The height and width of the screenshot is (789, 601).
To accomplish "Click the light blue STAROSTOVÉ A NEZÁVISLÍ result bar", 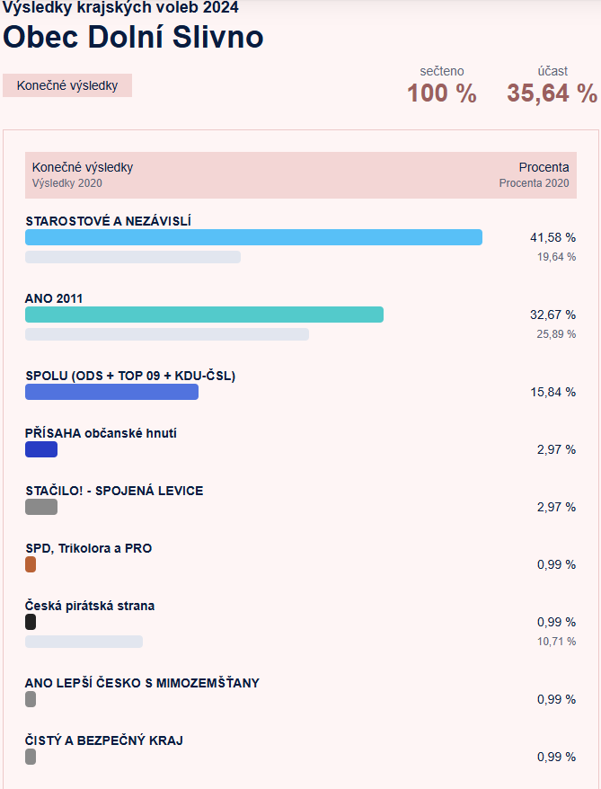I will tap(253, 237).
